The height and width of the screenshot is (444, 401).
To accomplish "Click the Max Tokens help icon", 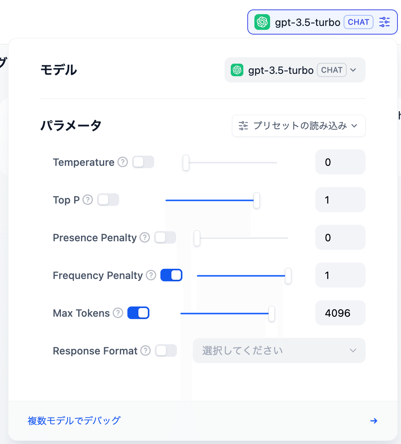I will (118, 313).
